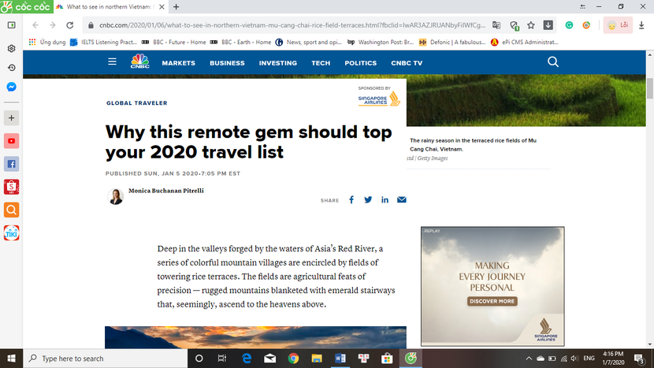The width and height of the screenshot is (654, 368).
Task: Open YouTube shortcut in the sidebar
Action: [x=11, y=141]
